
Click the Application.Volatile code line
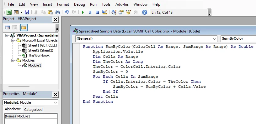click(x=118, y=52)
